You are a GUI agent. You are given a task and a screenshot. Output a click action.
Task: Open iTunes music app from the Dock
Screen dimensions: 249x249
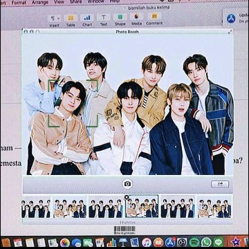[x=147, y=242]
